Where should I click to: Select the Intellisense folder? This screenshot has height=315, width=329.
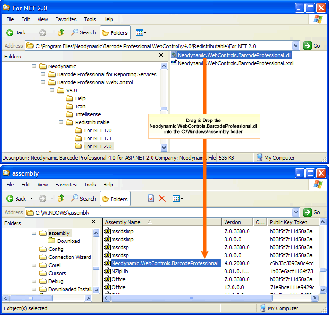83,114
